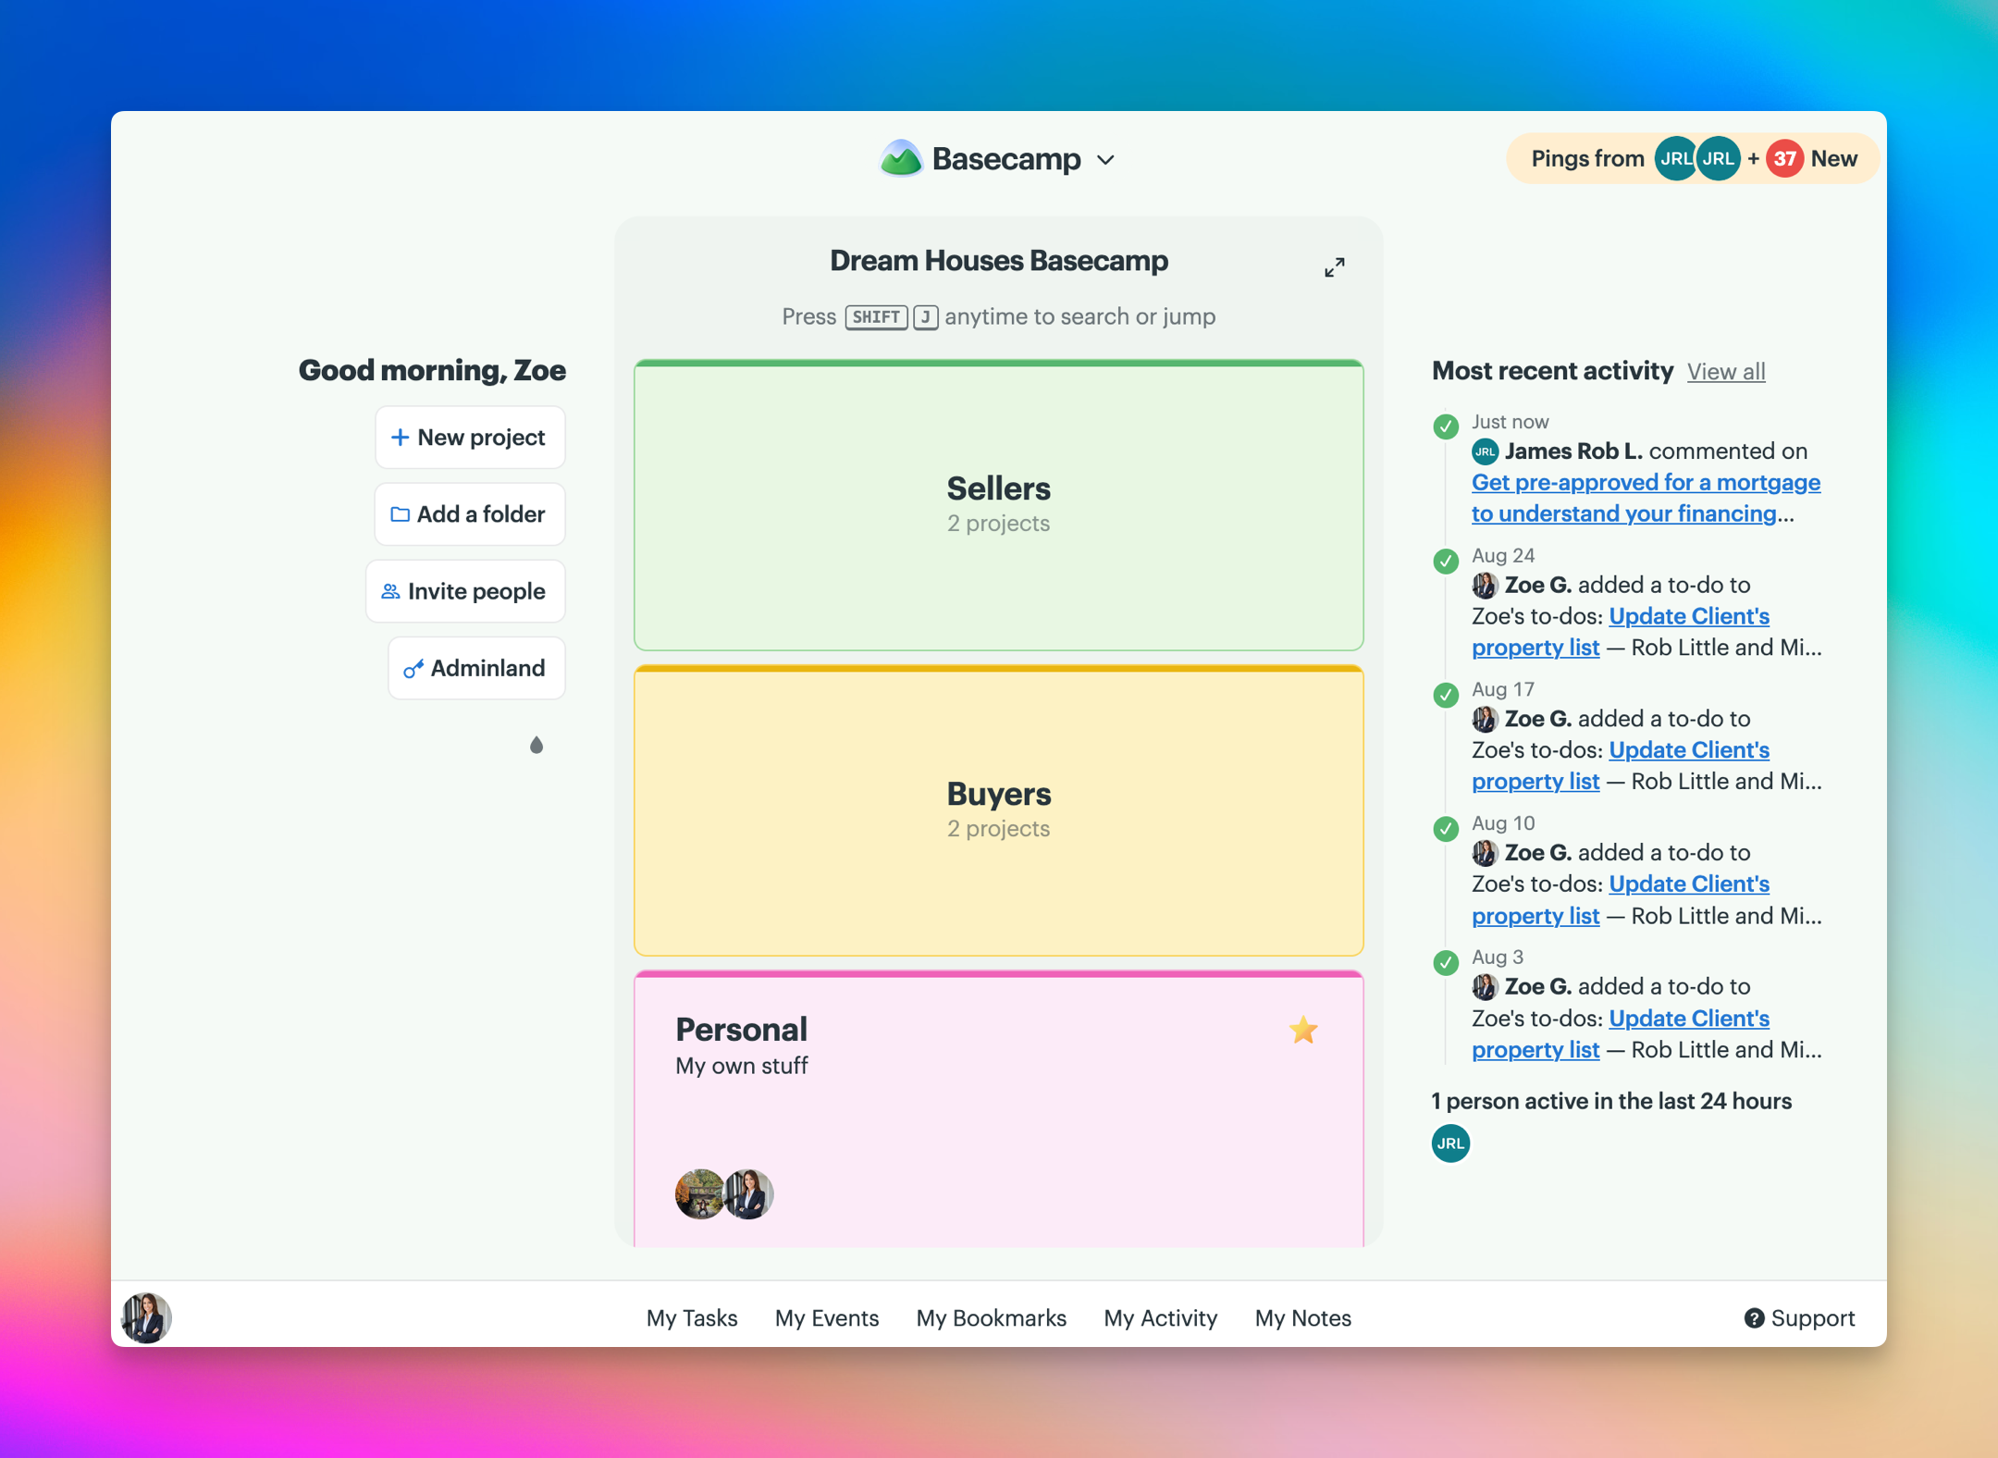The width and height of the screenshot is (1998, 1458).
Task: Click the green check icon for Aug 10
Action: [1446, 829]
